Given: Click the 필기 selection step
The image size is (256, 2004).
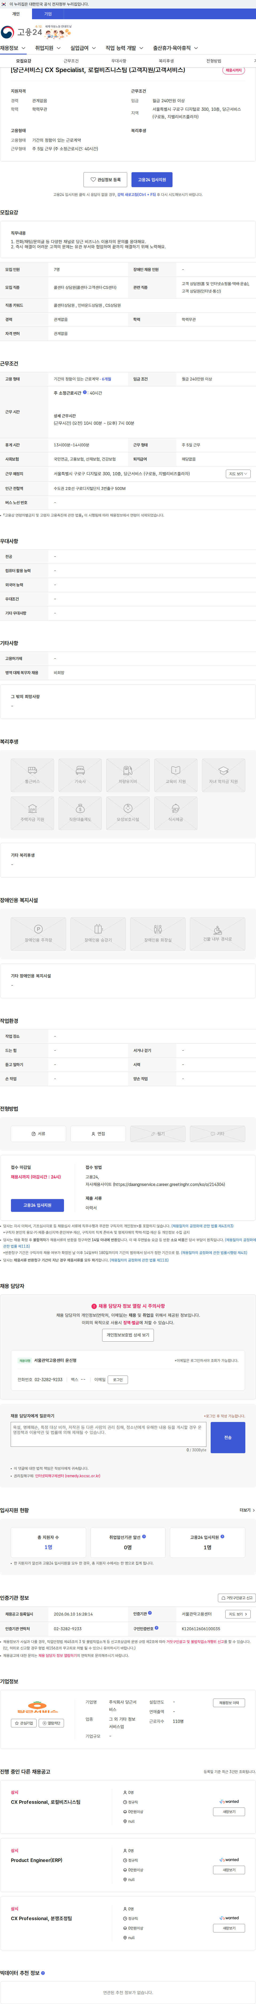Looking at the screenshot, I should pyautogui.click(x=158, y=1133).
